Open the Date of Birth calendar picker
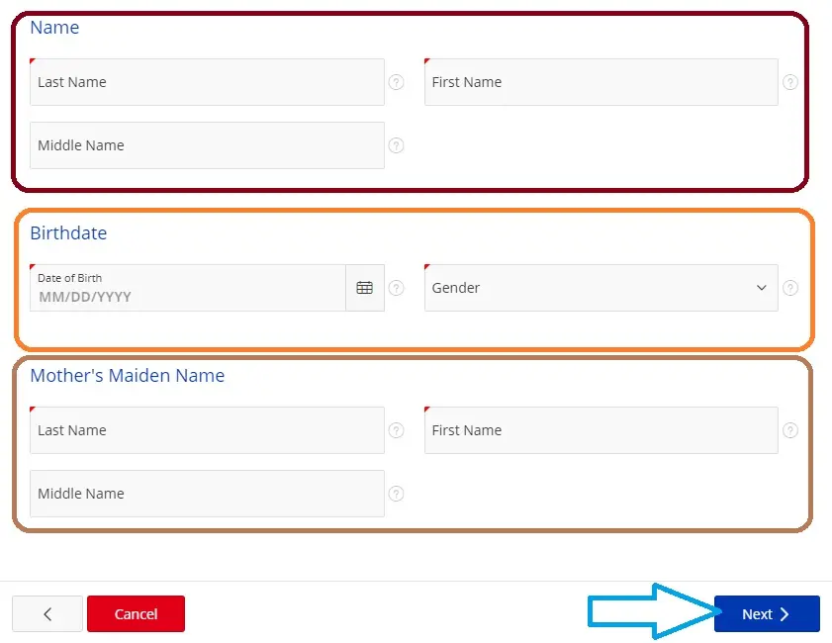 click(x=365, y=288)
